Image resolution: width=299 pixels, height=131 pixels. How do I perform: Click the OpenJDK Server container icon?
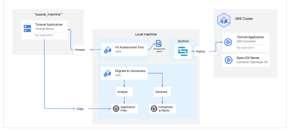point(228,60)
